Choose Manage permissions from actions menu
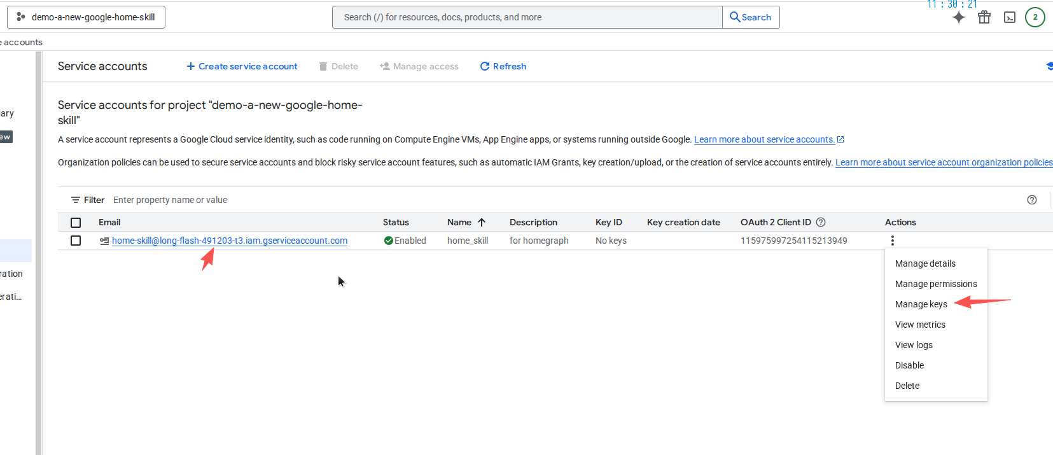Image resolution: width=1053 pixels, height=455 pixels. click(x=936, y=284)
